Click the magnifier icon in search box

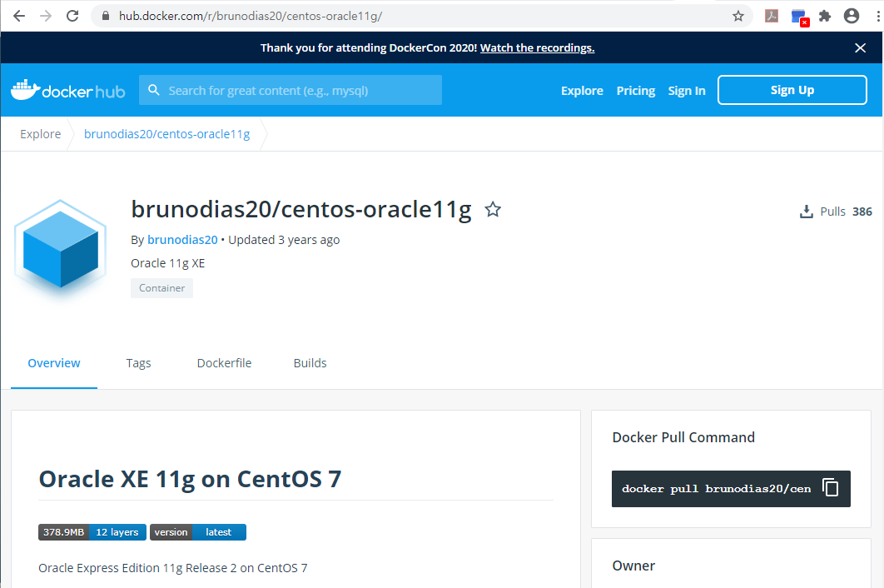pyautogui.click(x=153, y=90)
